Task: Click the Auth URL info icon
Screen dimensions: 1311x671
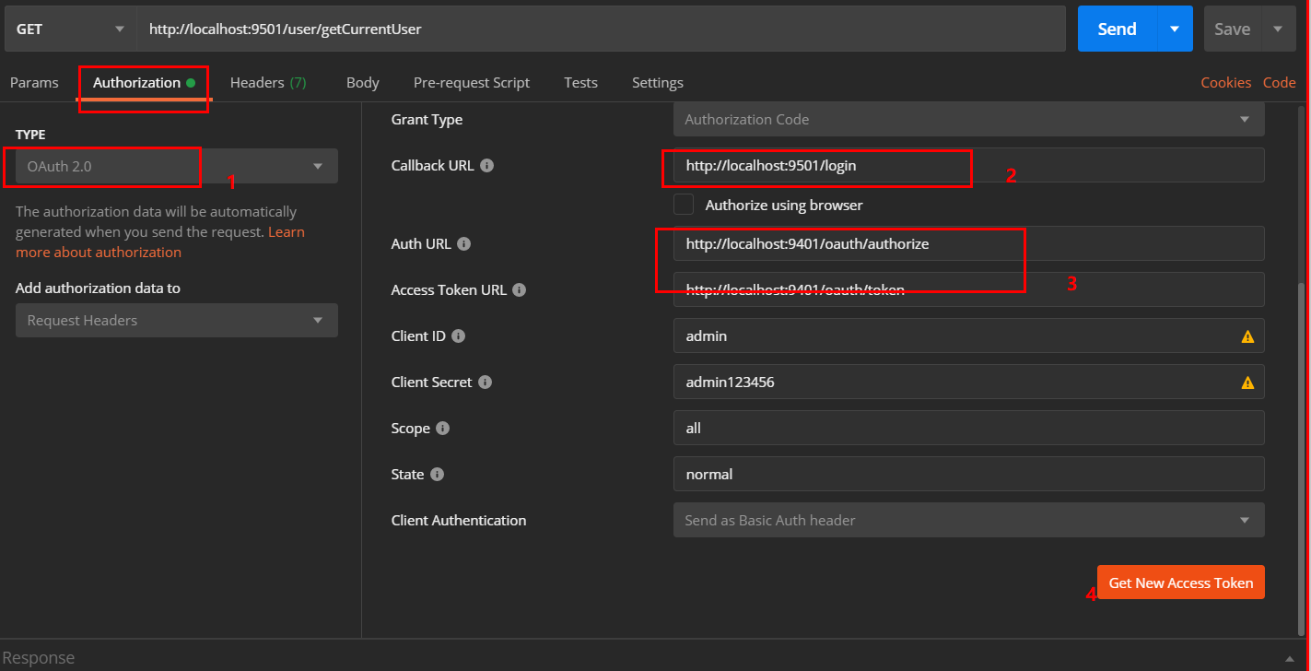Action: click(x=464, y=244)
